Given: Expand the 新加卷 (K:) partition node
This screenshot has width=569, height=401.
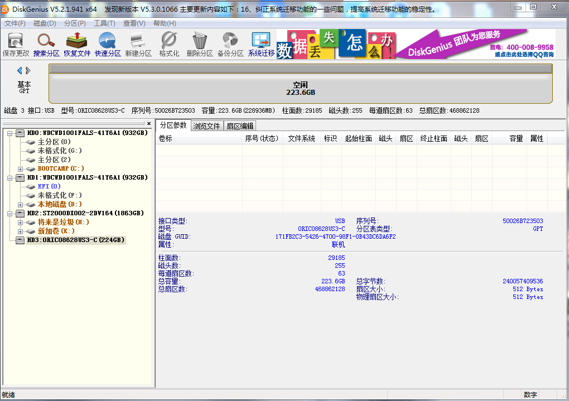Looking at the screenshot, I should [21, 231].
